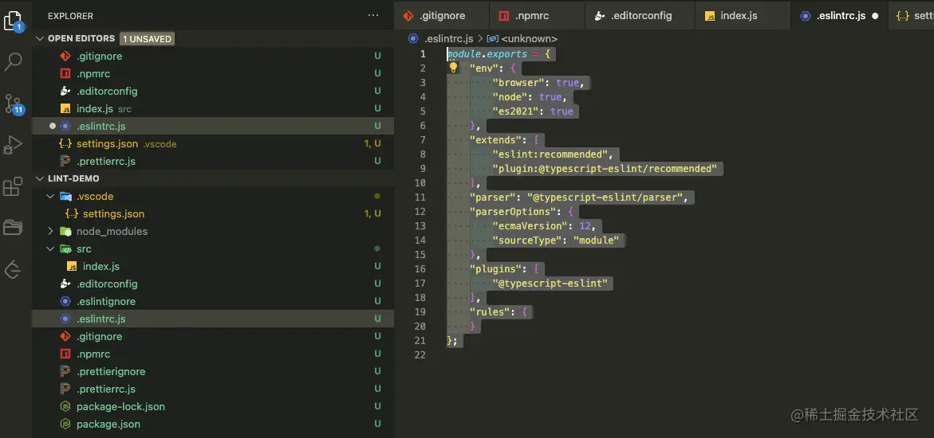The width and height of the screenshot is (934, 438).
Task: Click the unknown symbol icon in breadcrumb
Action: coord(493,39)
